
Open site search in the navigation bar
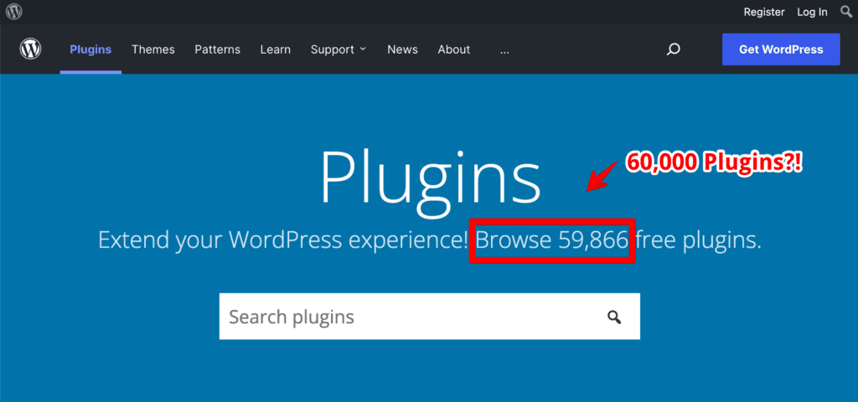click(673, 49)
